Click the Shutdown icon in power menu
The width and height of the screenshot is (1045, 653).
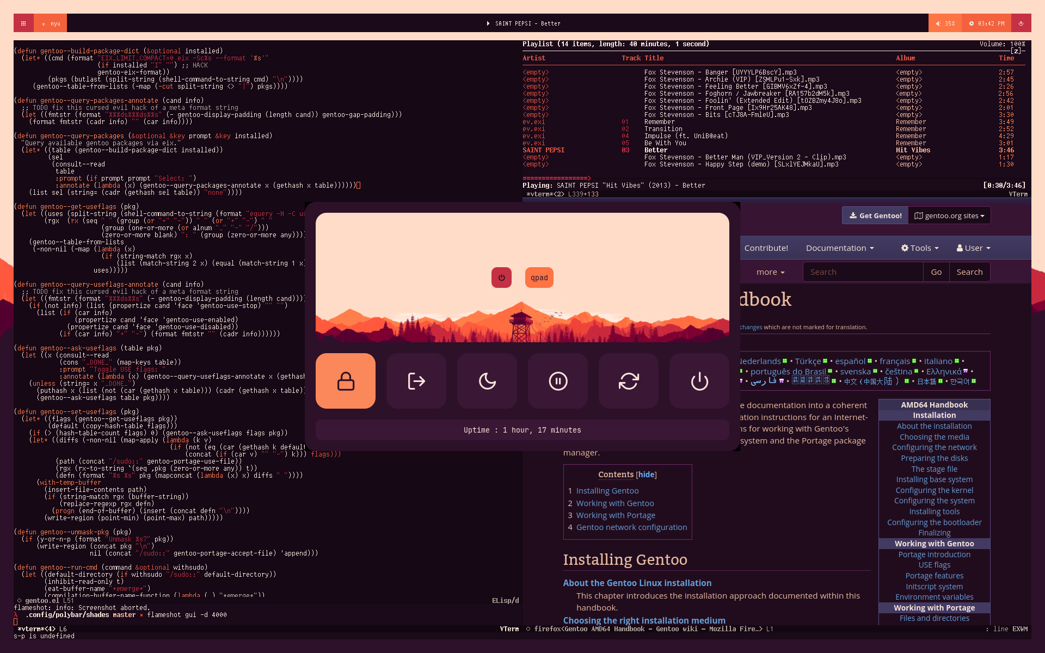click(699, 381)
